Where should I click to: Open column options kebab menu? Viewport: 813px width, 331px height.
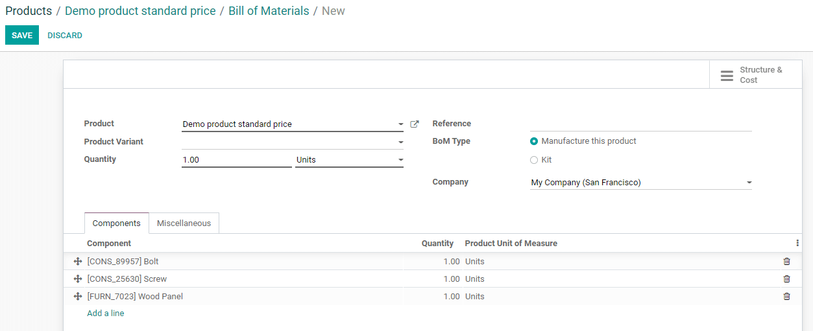click(797, 244)
